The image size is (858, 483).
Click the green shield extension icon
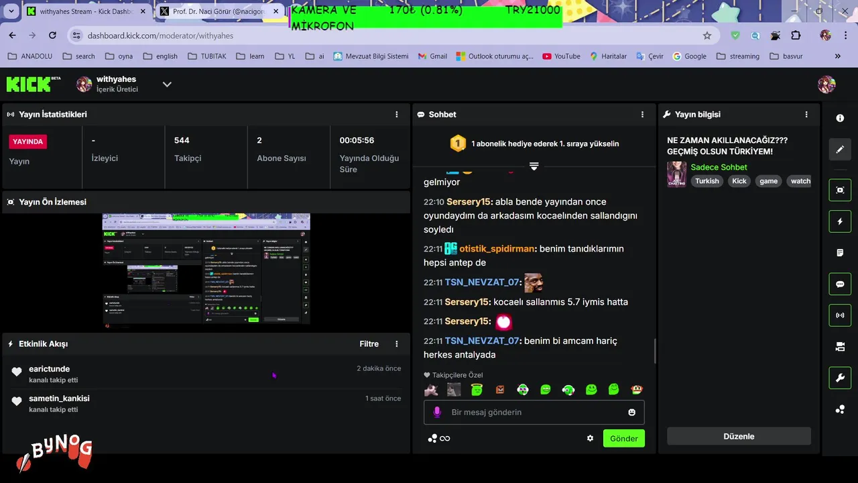click(x=736, y=36)
